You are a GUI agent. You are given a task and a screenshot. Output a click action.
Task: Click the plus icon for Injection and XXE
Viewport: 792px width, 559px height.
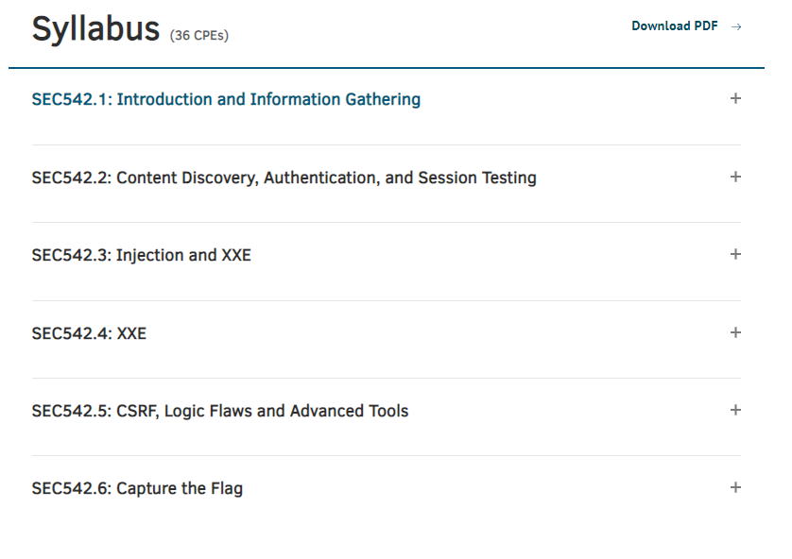click(735, 254)
